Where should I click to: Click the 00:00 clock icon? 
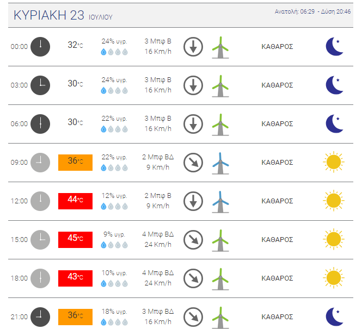pos(40,46)
